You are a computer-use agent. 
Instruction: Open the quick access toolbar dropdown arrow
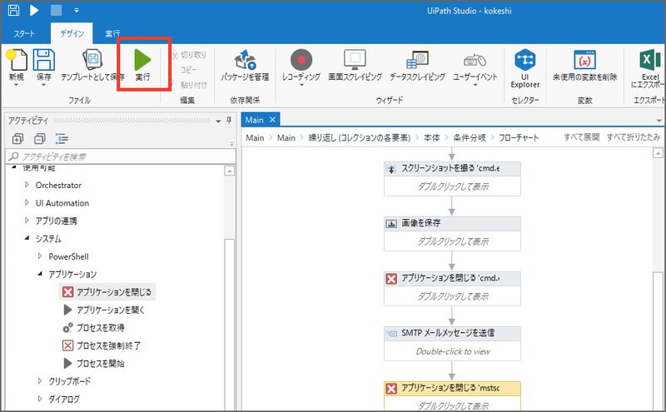point(77,10)
